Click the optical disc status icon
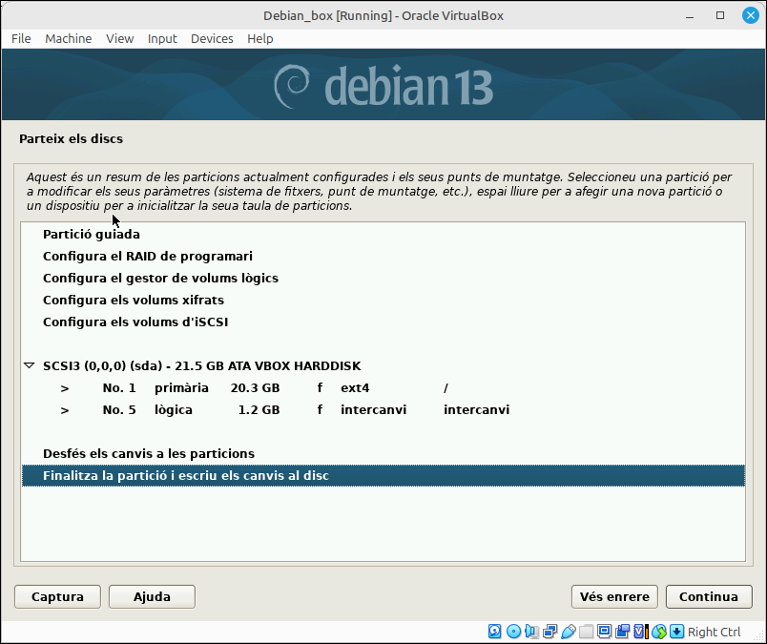Image resolution: width=767 pixels, height=644 pixels. [513, 632]
